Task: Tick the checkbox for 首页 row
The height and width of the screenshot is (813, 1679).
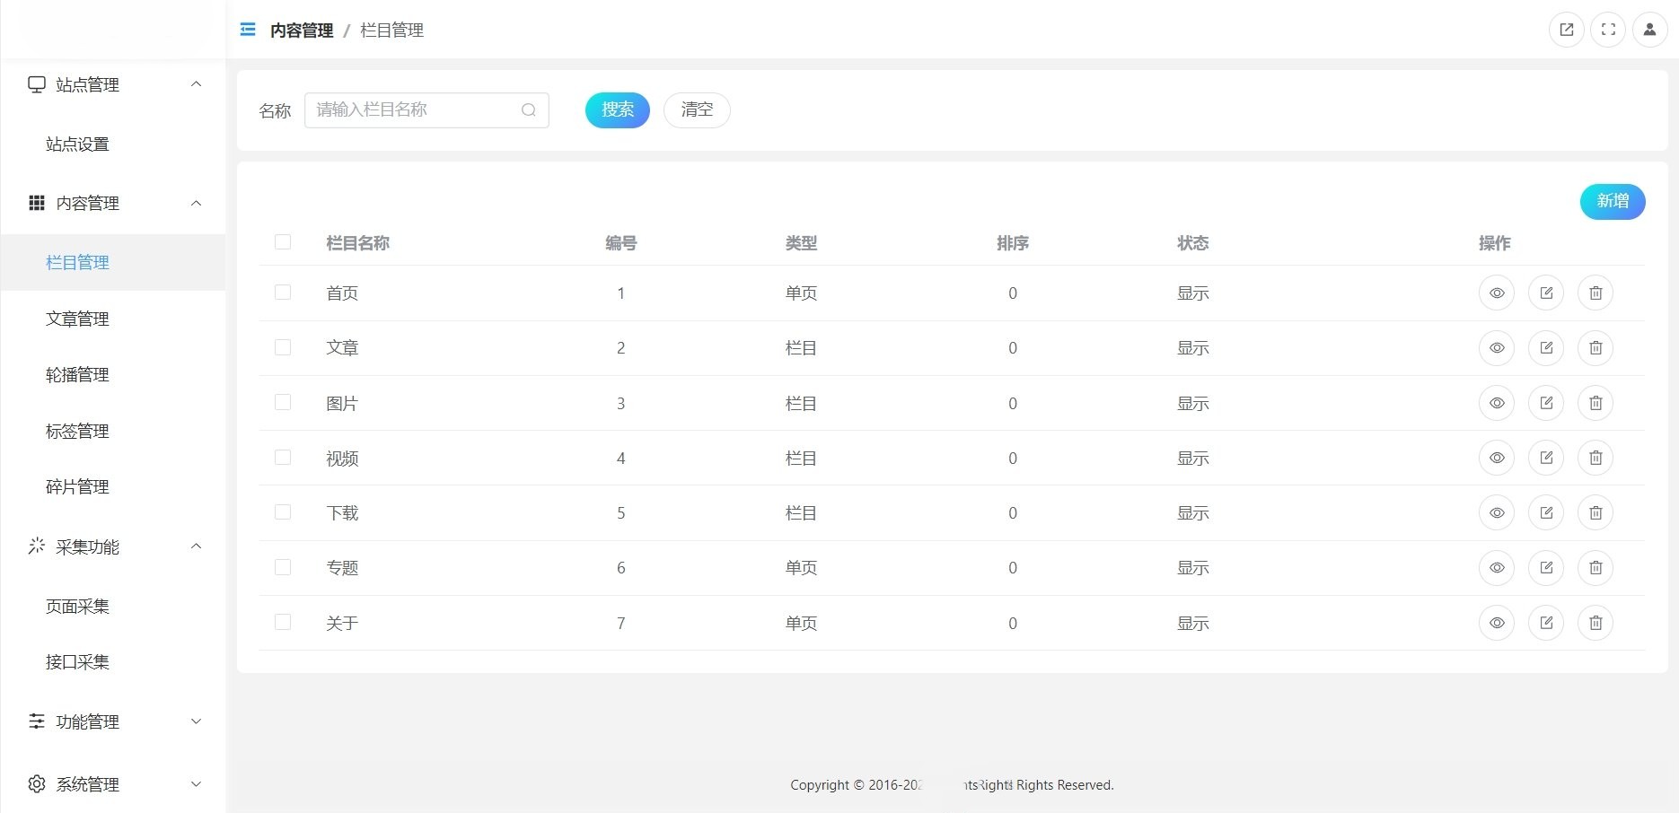Action: point(283,293)
